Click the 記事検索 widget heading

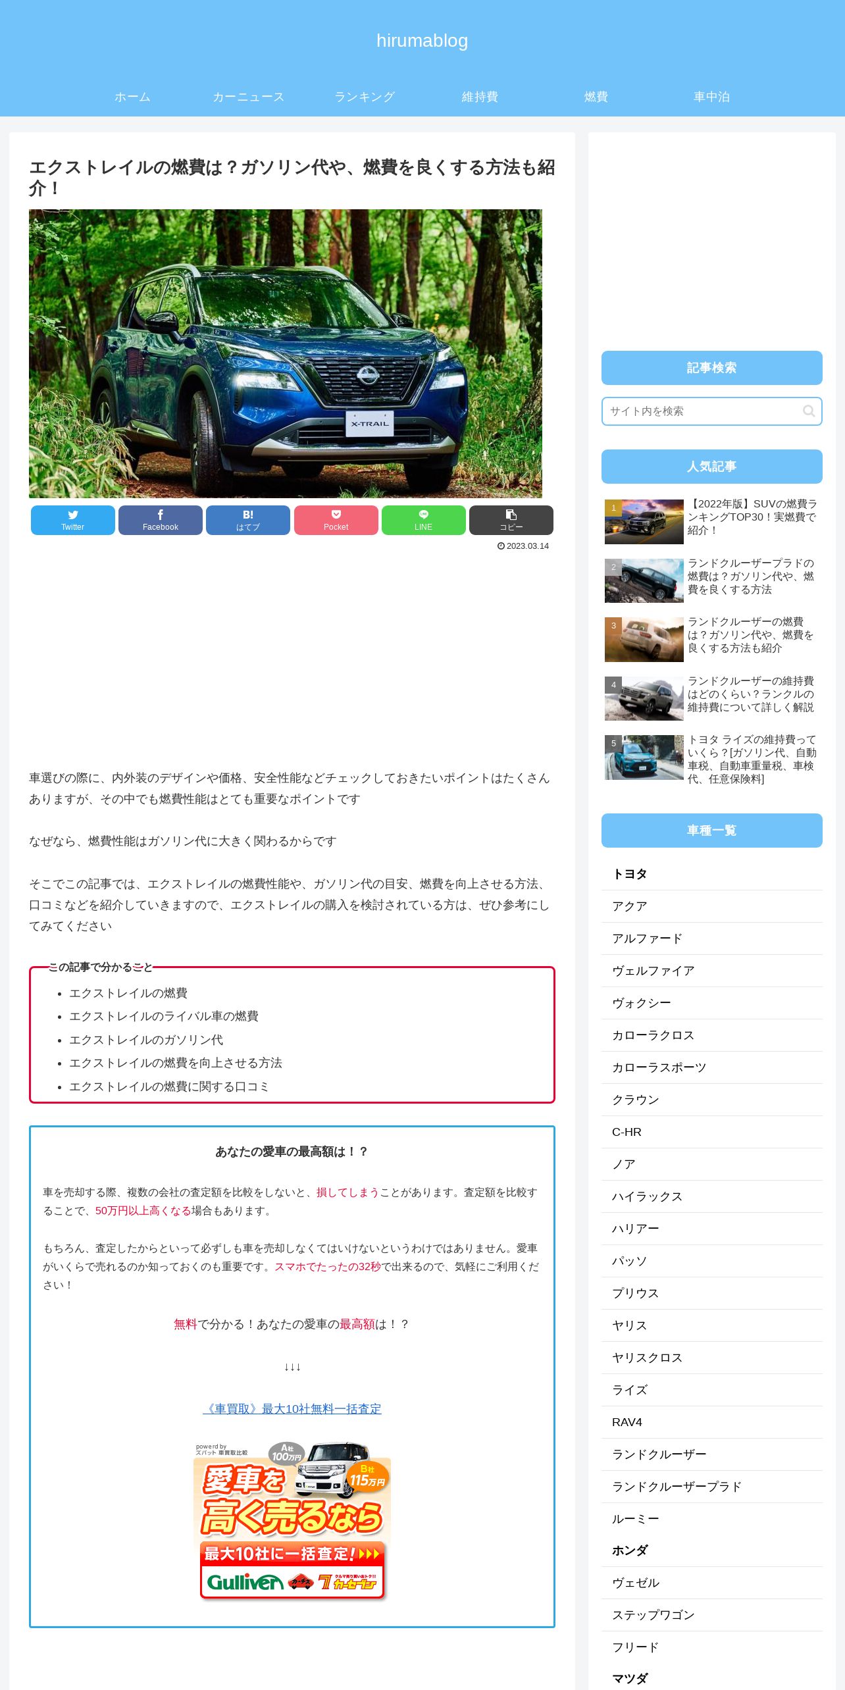pos(711,368)
